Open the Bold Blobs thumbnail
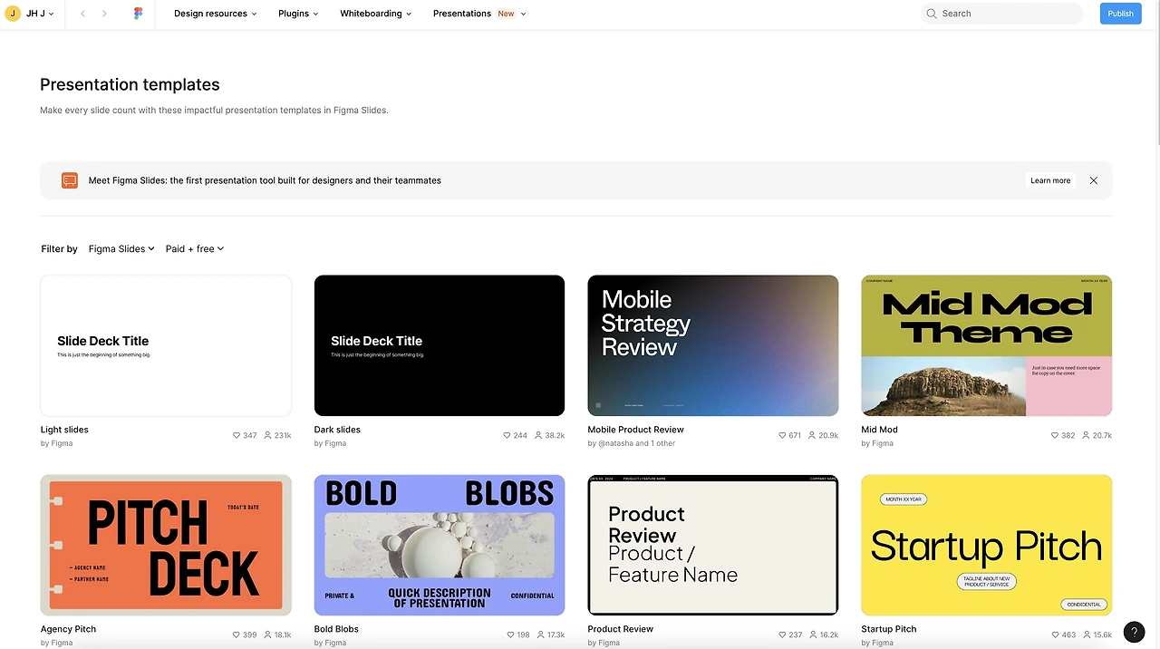This screenshot has height=649, width=1160. click(x=440, y=545)
